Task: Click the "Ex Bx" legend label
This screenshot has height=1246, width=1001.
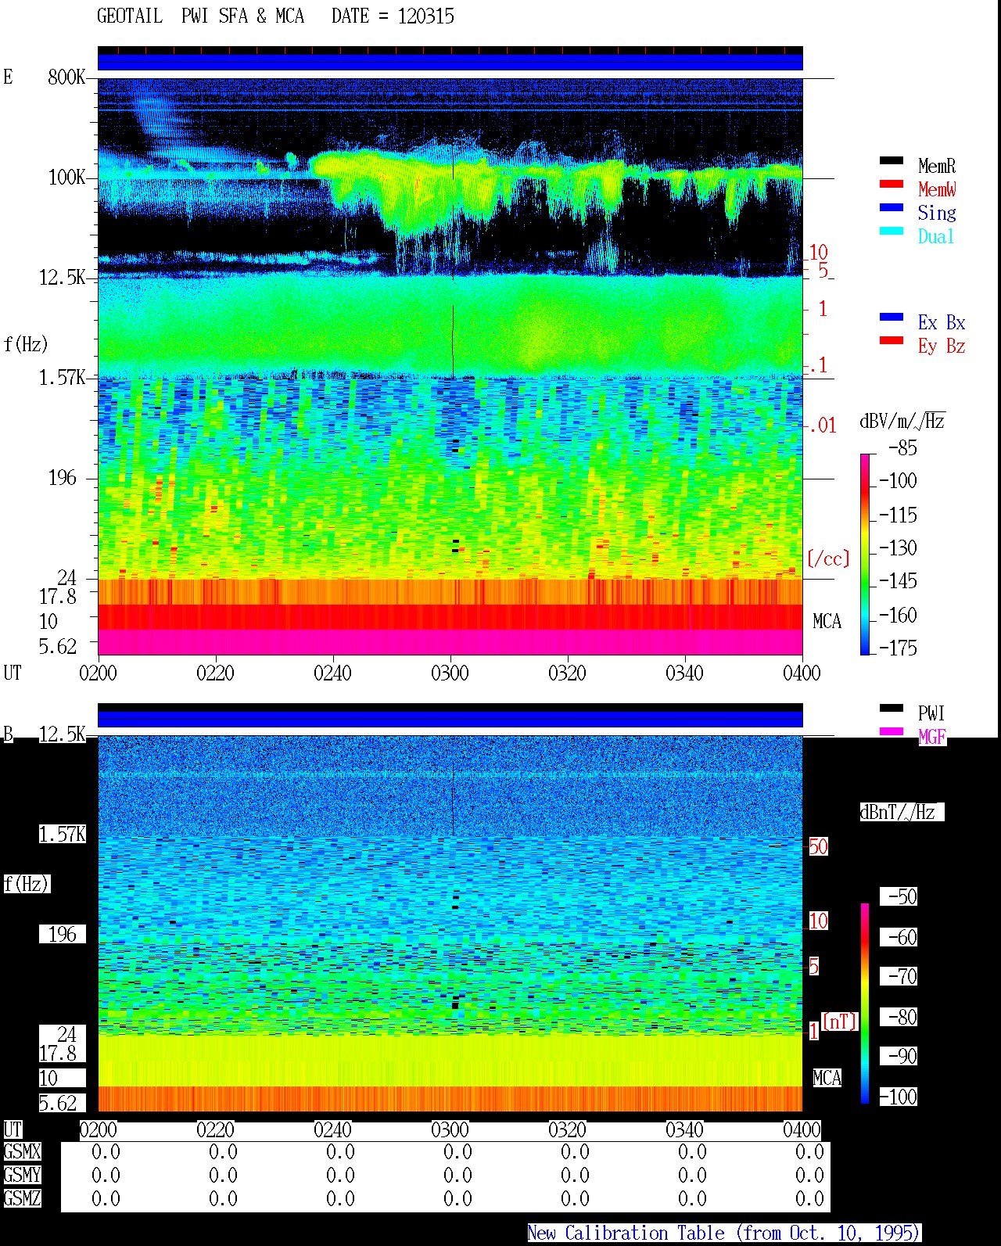Action: point(942,322)
